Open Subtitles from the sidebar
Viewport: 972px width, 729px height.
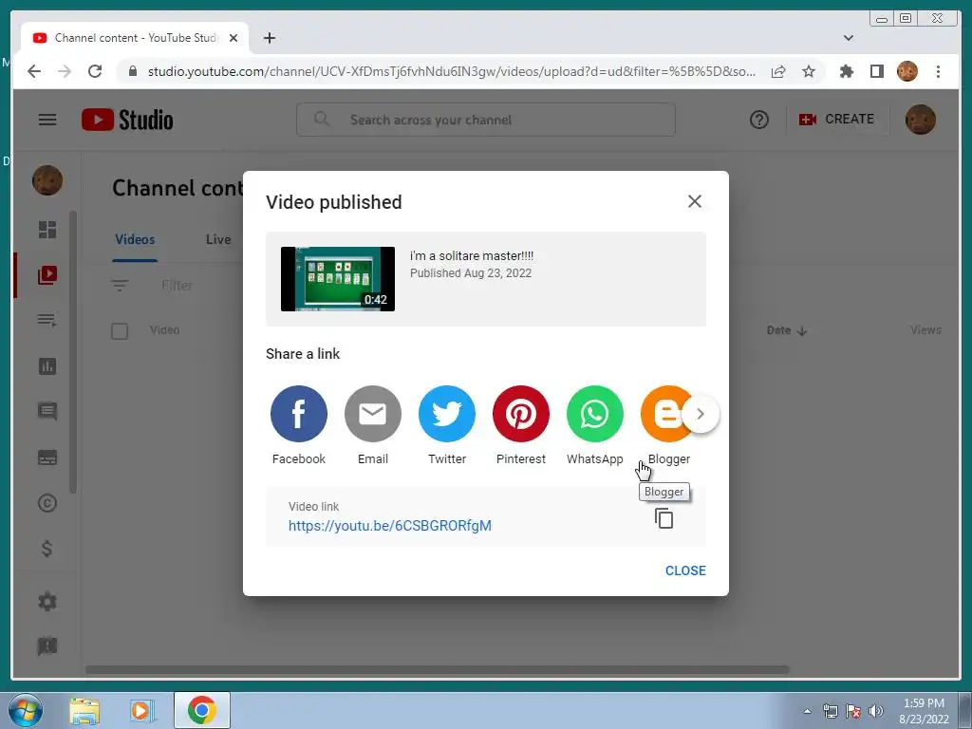47,458
